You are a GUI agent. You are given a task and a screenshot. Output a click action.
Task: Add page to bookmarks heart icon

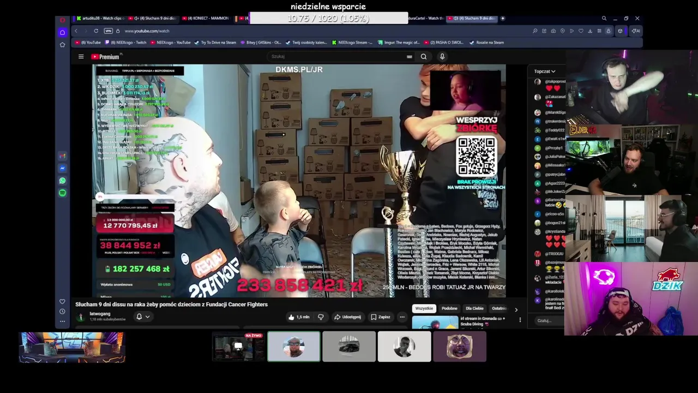581,31
